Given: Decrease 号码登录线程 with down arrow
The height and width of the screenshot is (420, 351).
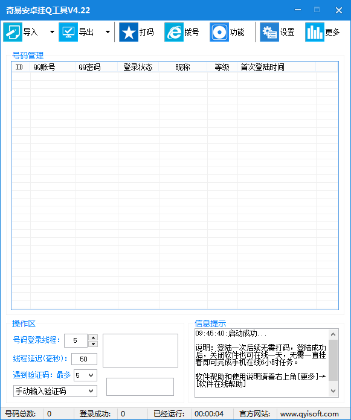Looking at the screenshot, I should [x=93, y=344].
